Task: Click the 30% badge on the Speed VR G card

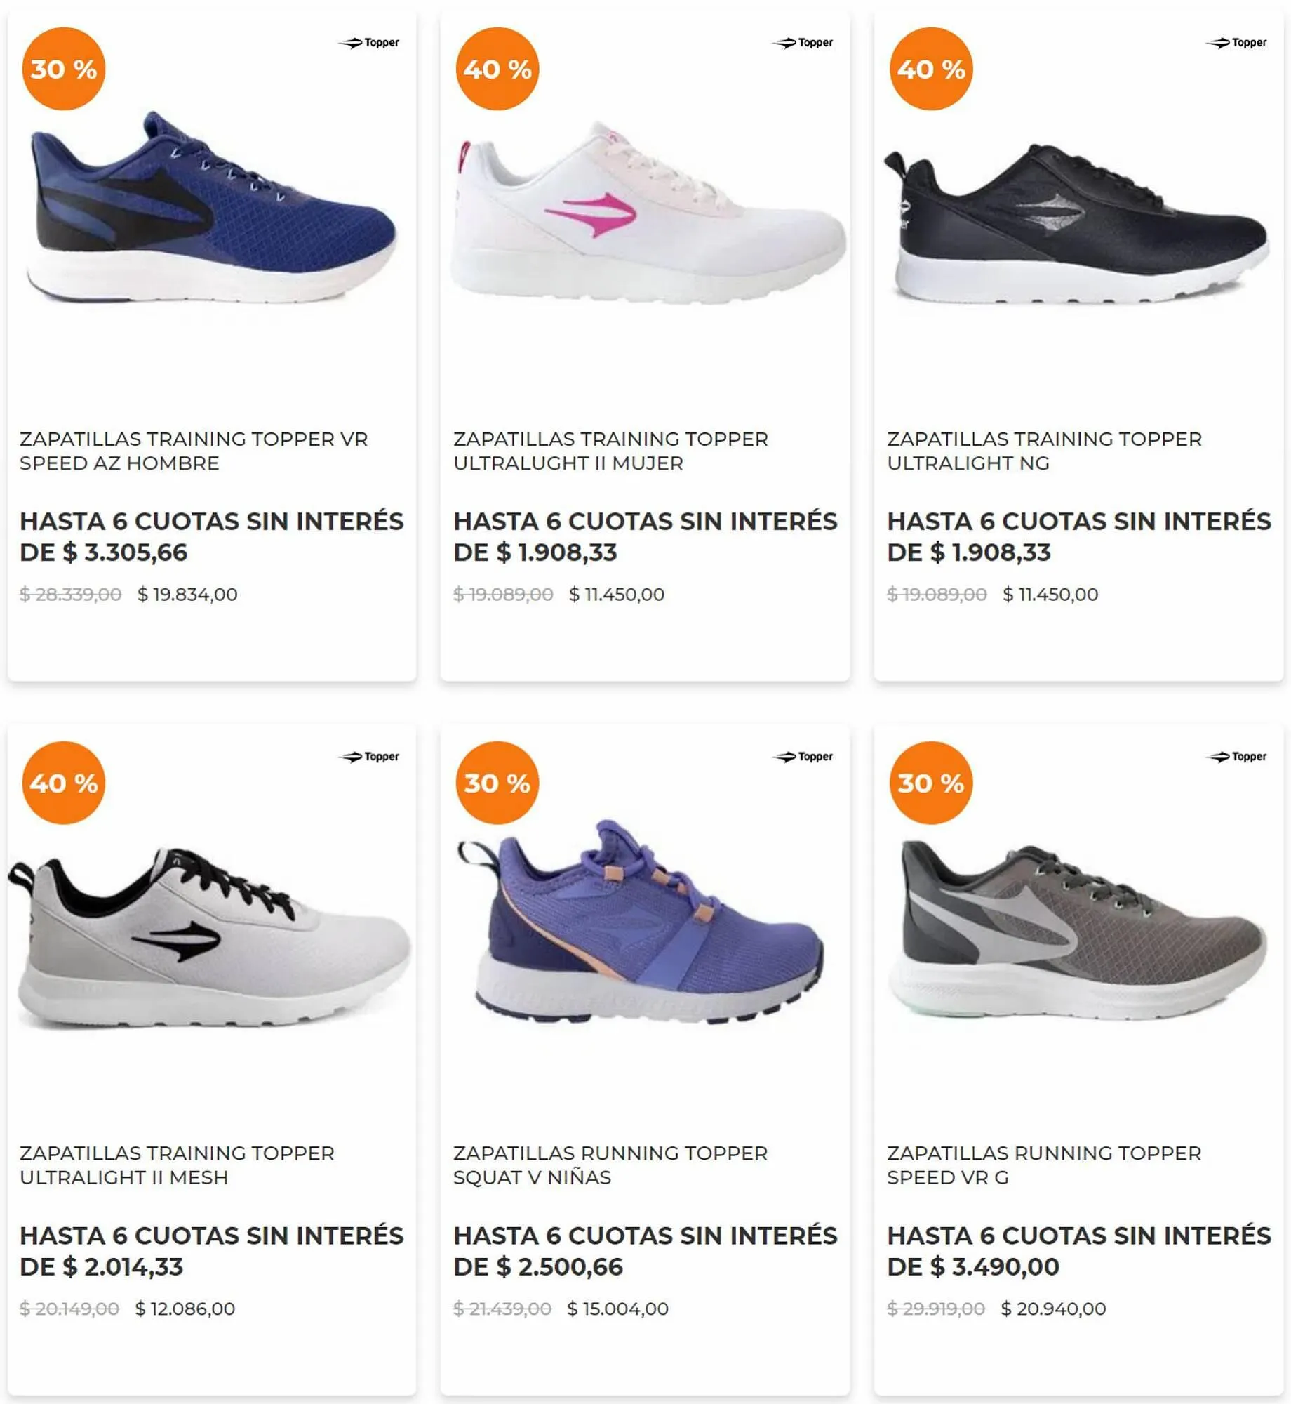Action: coord(931,783)
